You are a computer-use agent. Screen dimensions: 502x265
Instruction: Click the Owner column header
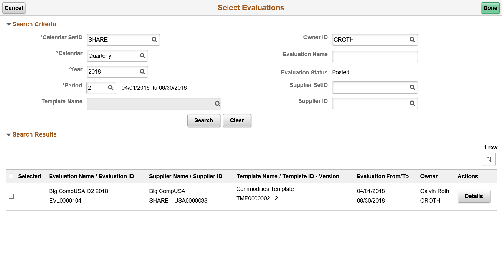429,176
